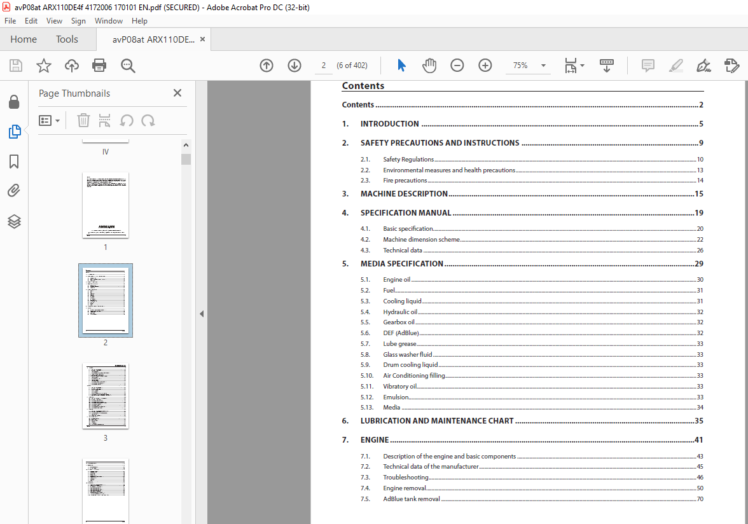The height and width of the screenshot is (524, 748).
Task: Delete pages with trash icon
Action: click(83, 120)
